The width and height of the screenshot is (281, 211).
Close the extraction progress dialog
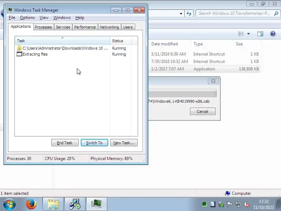click(x=213, y=81)
